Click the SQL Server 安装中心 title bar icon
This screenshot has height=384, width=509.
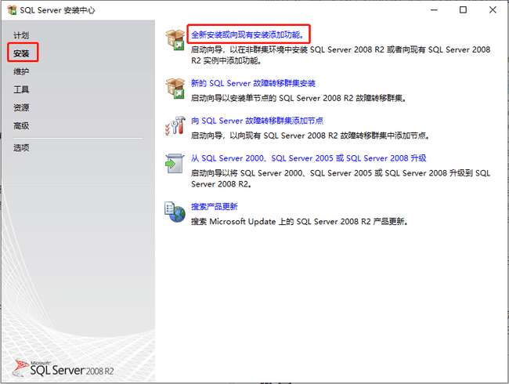(12, 10)
